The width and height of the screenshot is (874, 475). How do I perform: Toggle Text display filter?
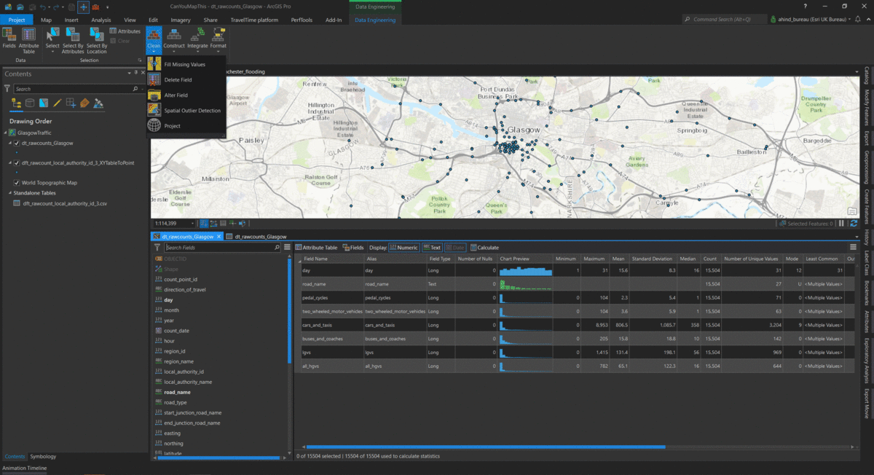tap(432, 248)
